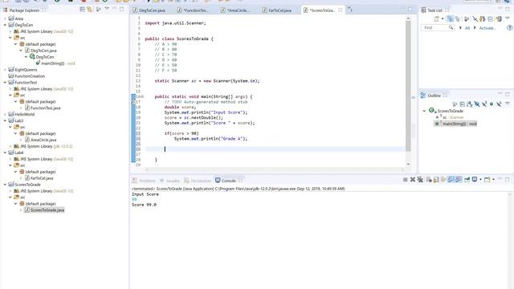Expand the EightQueens project
Viewport: 514px width, 289px height.
[5, 70]
